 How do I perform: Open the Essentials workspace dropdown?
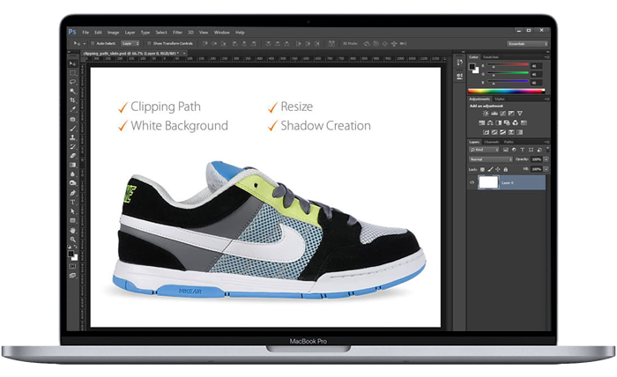tap(527, 44)
